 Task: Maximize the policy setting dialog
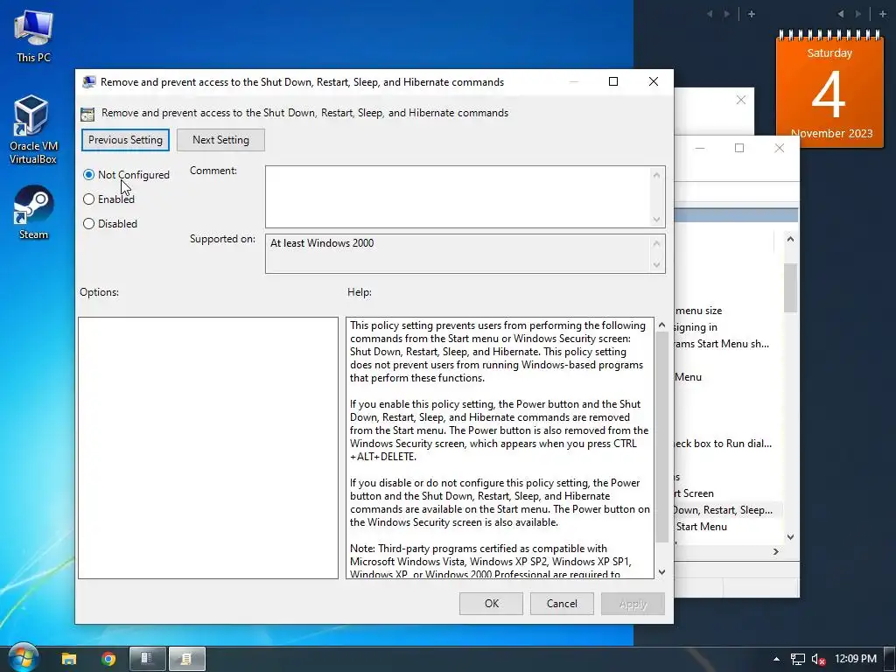pos(613,81)
